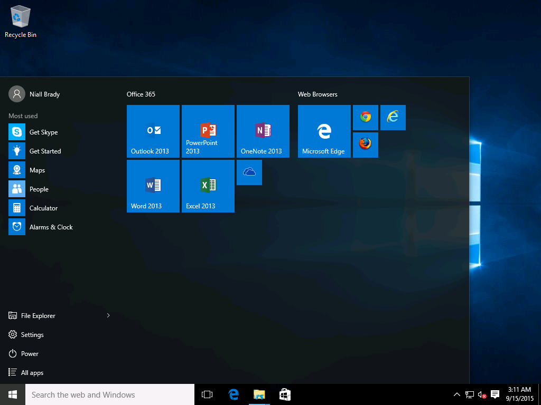Open the Internet Explorer tile
The width and height of the screenshot is (541, 405).
tap(393, 118)
